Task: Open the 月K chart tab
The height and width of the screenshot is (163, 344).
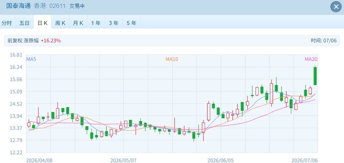Action: pyautogui.click(x=78, y=23)
